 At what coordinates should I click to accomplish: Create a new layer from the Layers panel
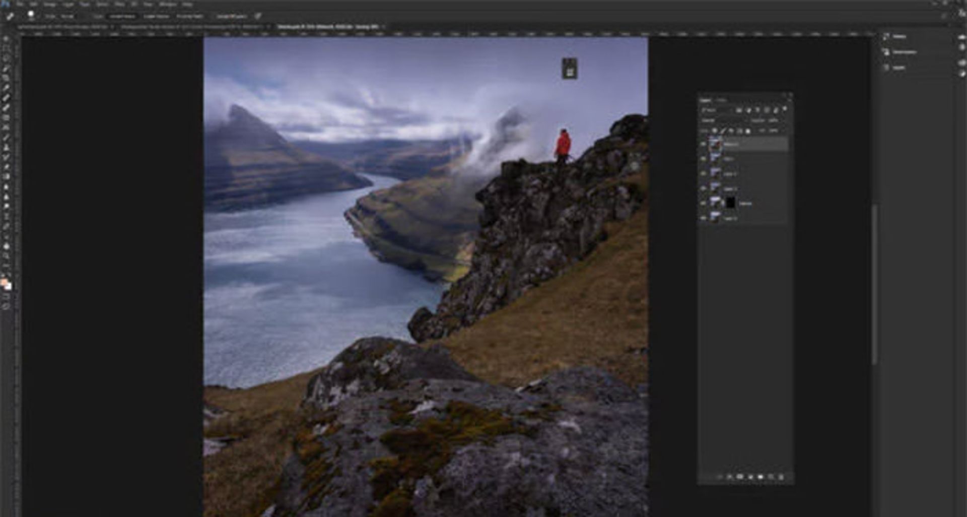tap(771, 477)
